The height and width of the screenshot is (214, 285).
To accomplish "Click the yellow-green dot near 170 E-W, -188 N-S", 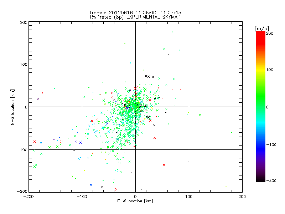I will tap(226, 187).
